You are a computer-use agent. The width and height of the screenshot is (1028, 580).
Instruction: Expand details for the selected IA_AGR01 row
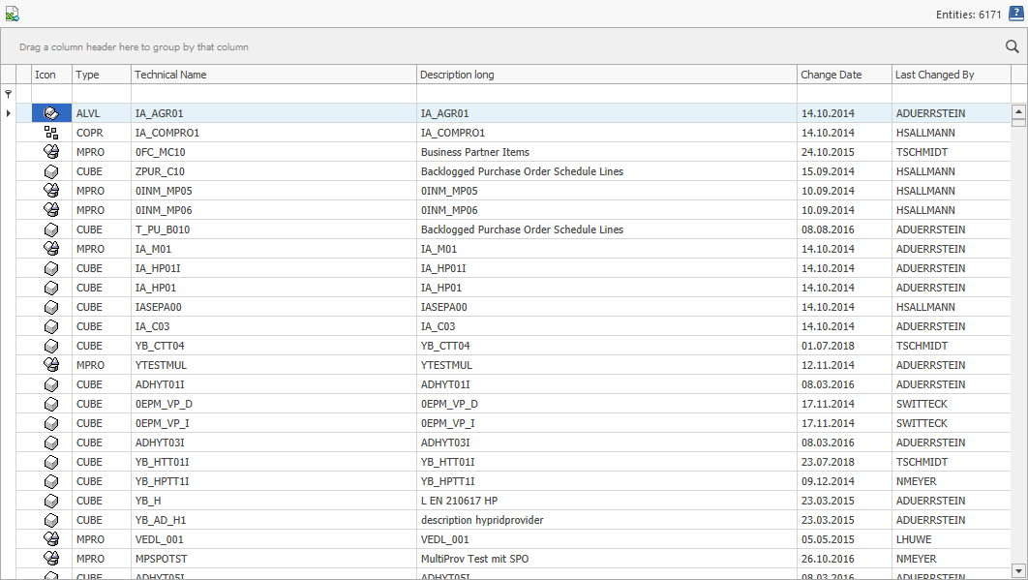(8, 113)
